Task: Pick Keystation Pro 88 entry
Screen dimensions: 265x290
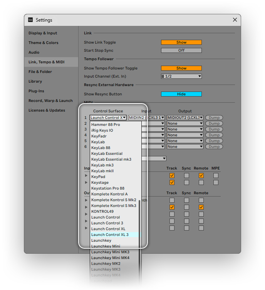Action: (x=115, y=188)
